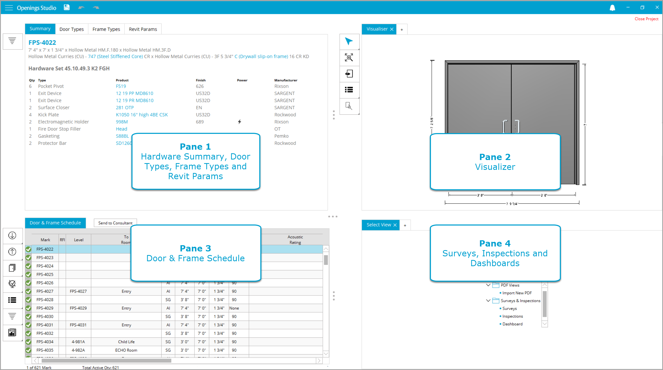Click the Send to Consultant button
This screenshot has height=370, width=663.
(x=115, y=223)
